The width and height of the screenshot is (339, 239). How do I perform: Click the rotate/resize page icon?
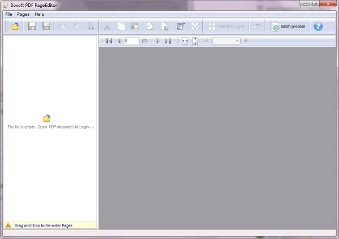pyautogui.click(x=181, y=26)
